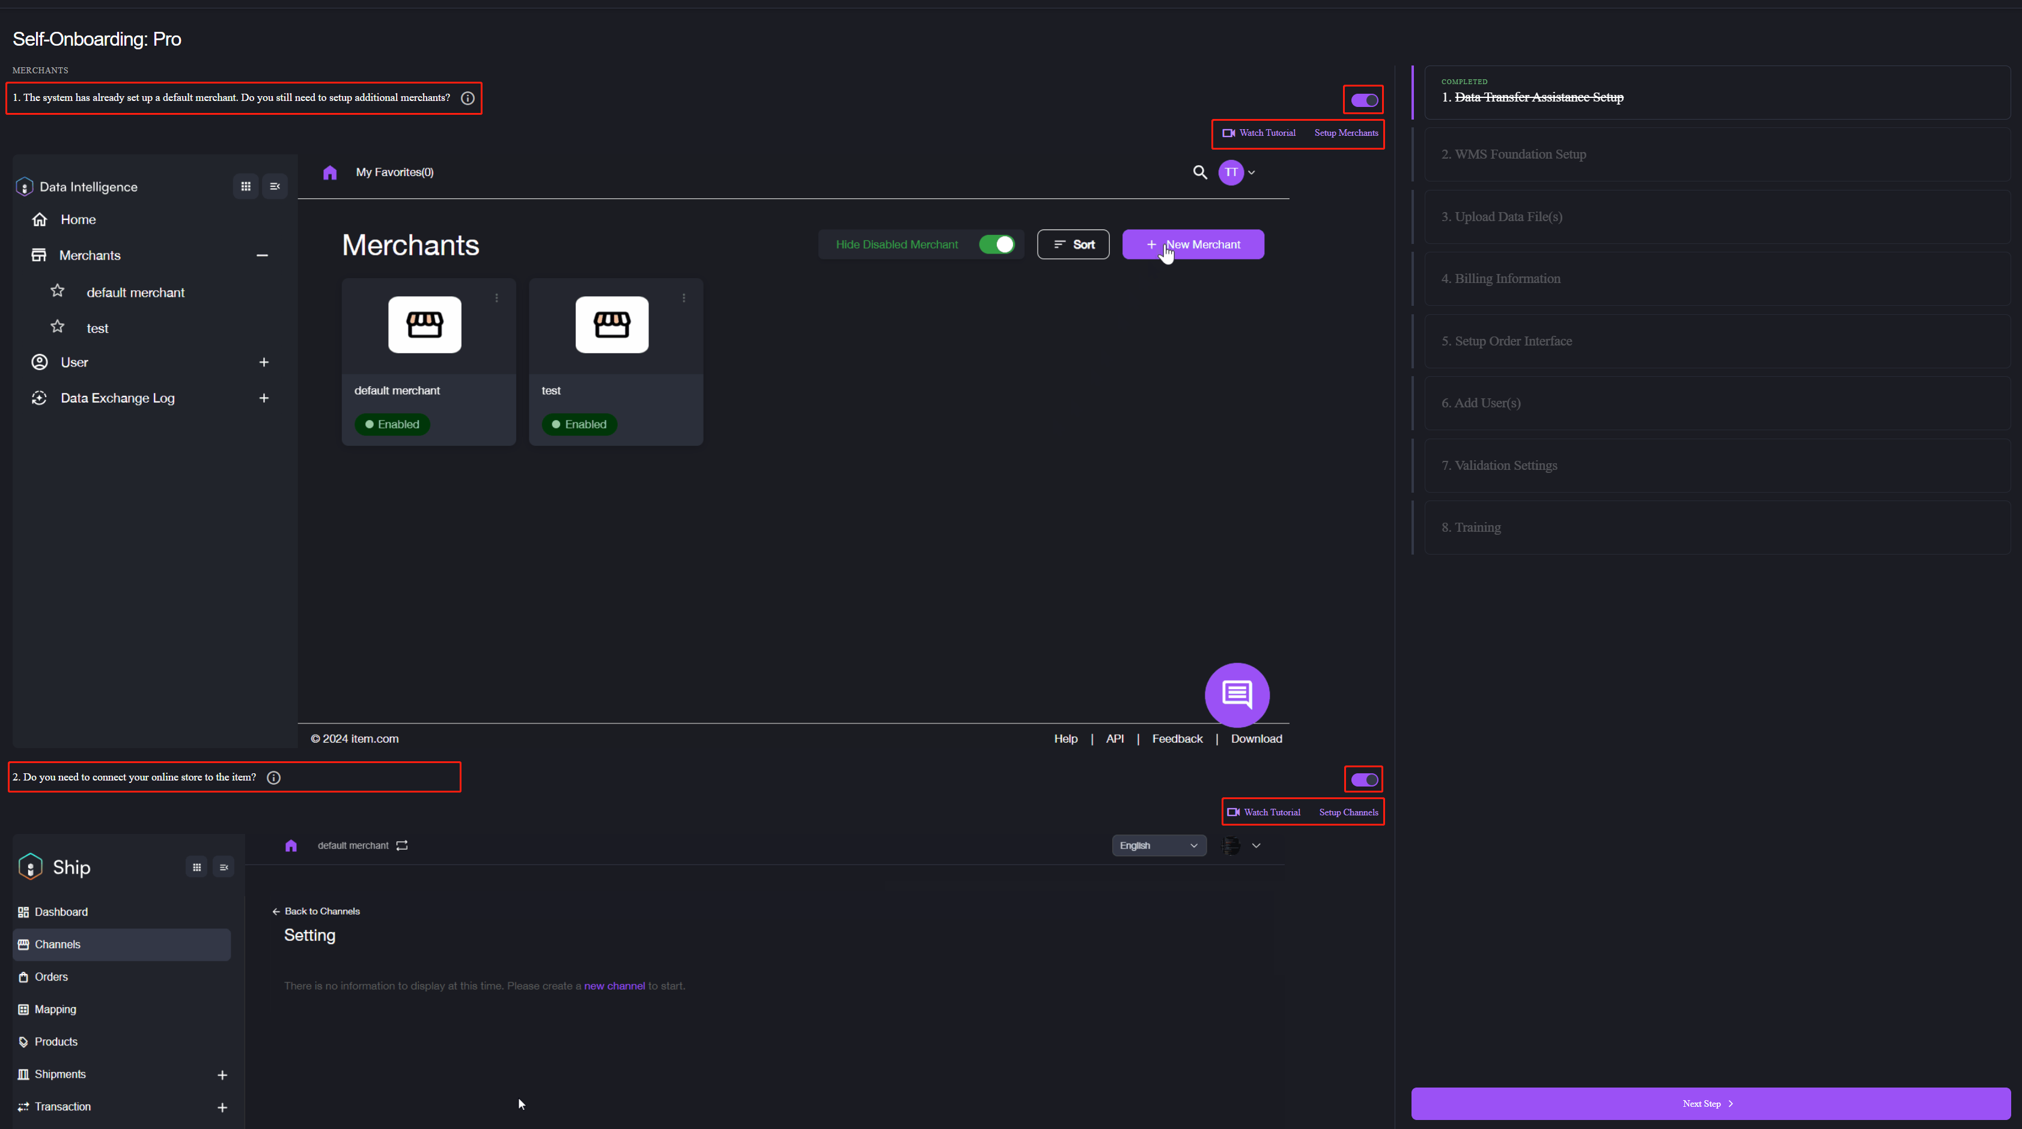2022x1129 pixels.
Task: Collapse the Merchants section in the sidebar
Action: [263, 254]
